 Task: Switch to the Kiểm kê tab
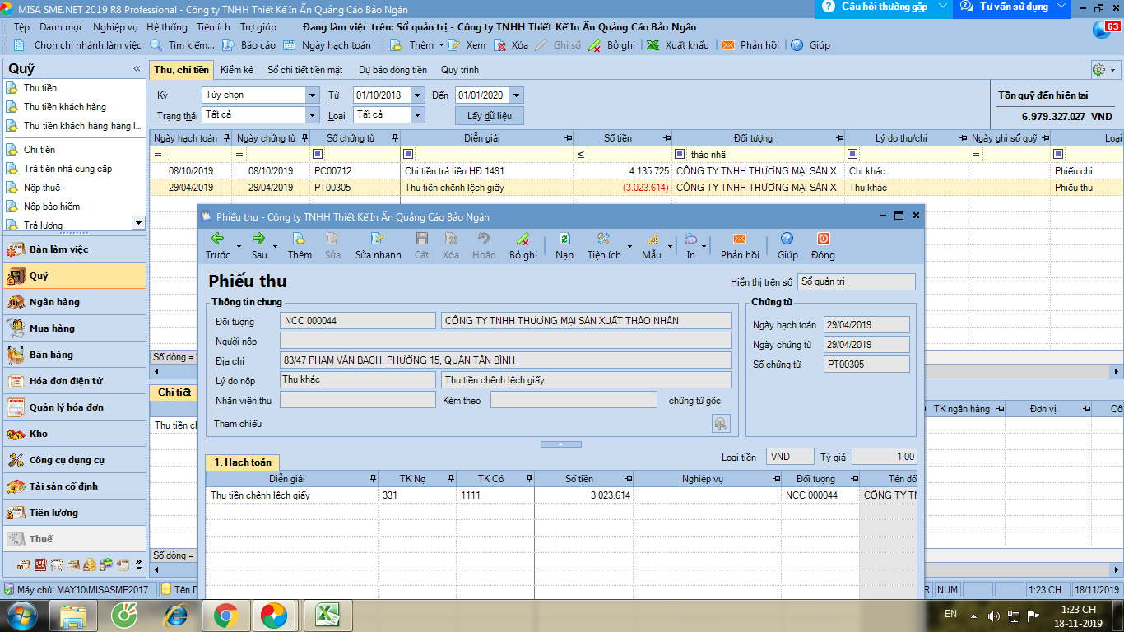237,70
